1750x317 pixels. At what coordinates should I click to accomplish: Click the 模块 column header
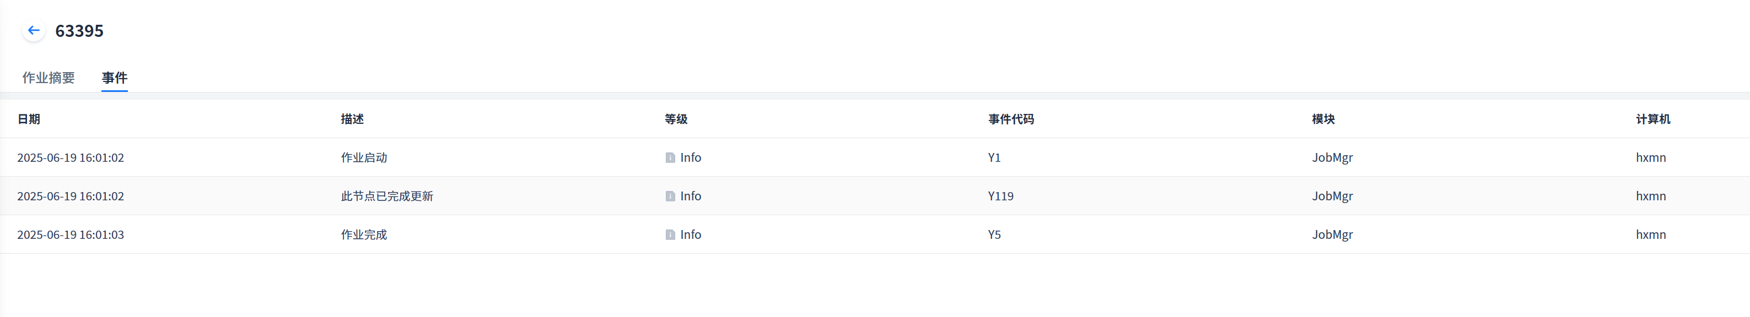coord(1323,119)
